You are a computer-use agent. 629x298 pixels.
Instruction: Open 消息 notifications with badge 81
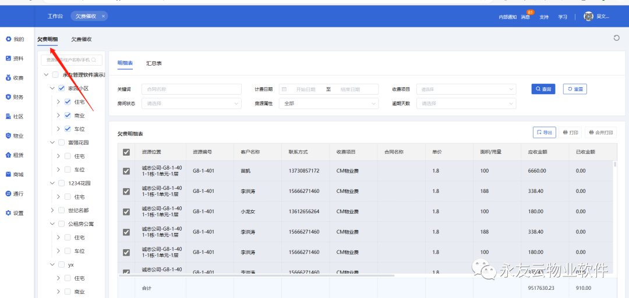pyautogui.click(x=525, y=17)
